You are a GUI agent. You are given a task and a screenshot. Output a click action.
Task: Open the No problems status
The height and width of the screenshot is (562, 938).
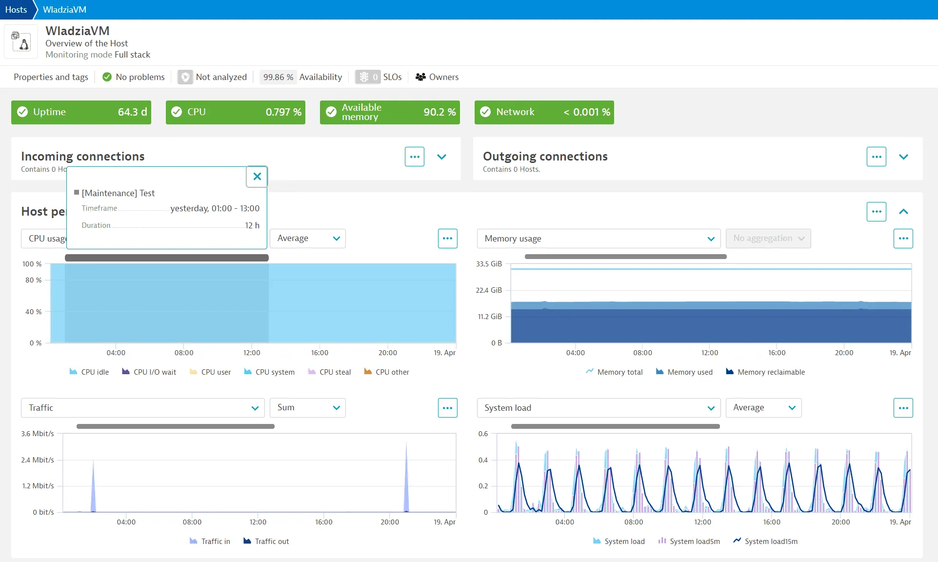point(134,77)
